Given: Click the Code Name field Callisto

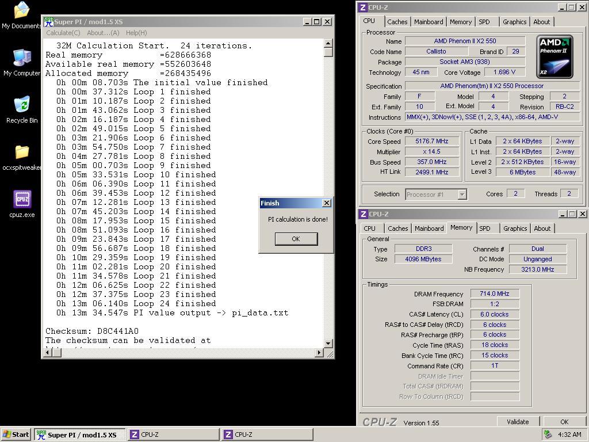Looking at the screenshot, I should (x=436, y=51).
